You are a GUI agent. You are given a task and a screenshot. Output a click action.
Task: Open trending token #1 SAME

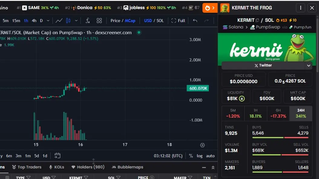click(x=38, y=8)
